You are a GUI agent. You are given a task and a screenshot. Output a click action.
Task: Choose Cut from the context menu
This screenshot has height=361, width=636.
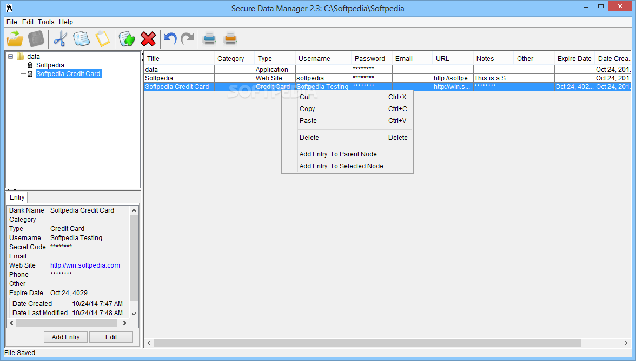click(x=347, y=97)
